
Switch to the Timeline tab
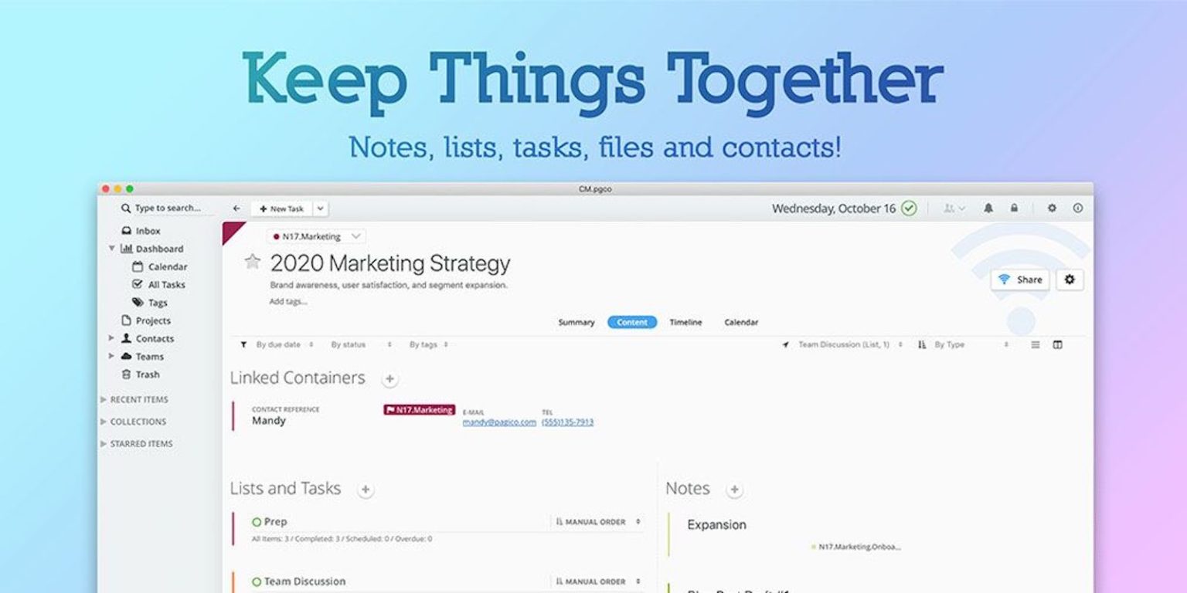tap(685, 322)
